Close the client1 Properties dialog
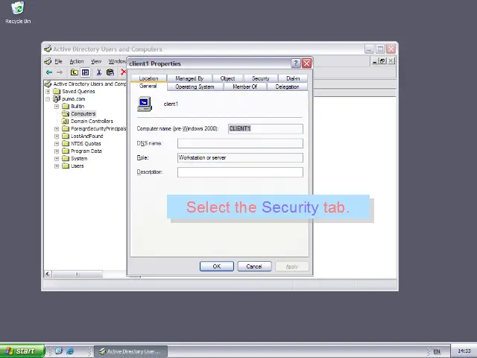 click(306, 63)
